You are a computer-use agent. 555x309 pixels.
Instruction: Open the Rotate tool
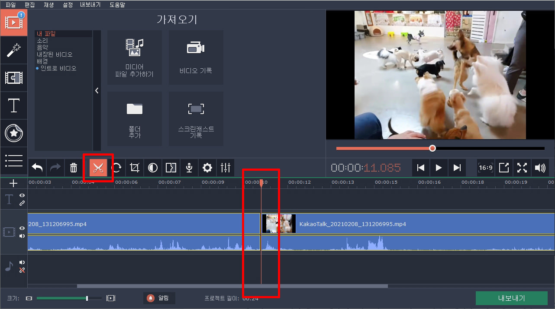pos(116,168)
